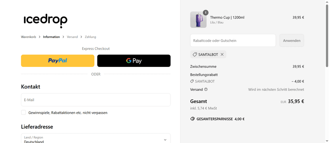Click the page vertical scrollbar
Screen dimensions: 329x143
coord(327,36)
